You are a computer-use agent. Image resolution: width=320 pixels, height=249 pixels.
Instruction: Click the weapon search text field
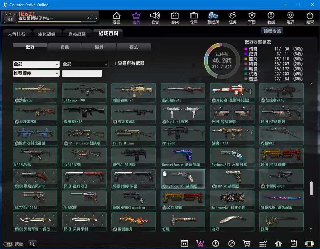(82, 73)
